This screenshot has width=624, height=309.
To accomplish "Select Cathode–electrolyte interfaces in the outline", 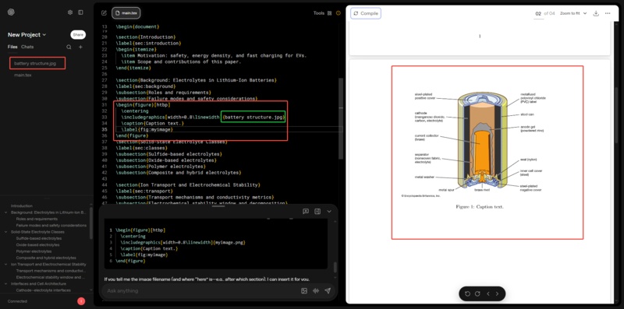I will pos(44,290).
